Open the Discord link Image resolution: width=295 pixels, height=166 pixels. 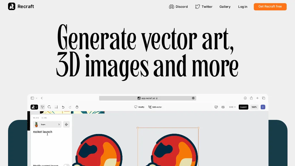[x=178, y=7]
